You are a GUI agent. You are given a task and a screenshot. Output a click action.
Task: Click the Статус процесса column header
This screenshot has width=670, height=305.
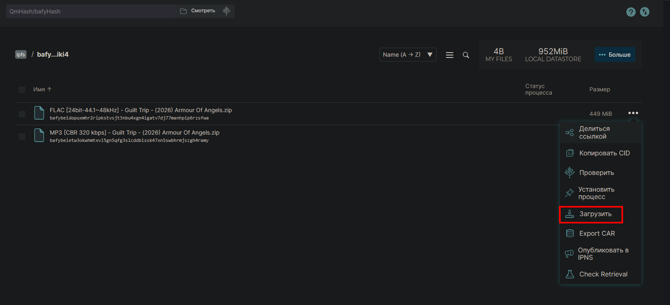pos(539,89)
